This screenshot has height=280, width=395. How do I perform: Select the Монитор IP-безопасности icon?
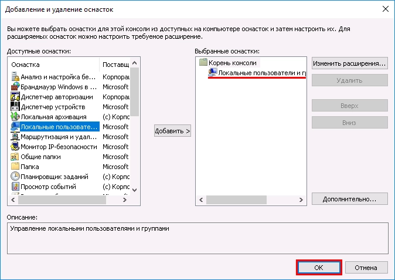click(15, 147)
